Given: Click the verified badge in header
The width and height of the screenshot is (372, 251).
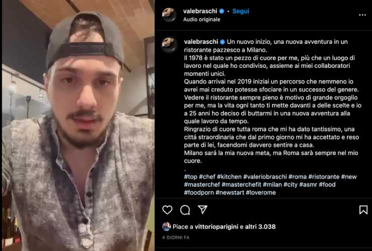Looking at the screenshot, I should (x=222, y=11).
